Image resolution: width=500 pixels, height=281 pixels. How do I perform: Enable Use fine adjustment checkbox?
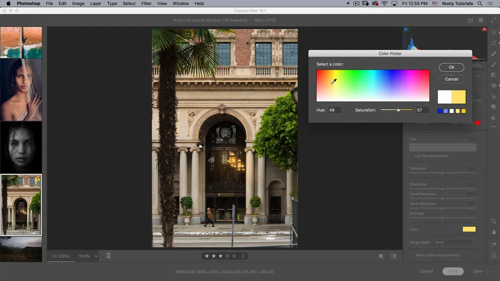[411, 156]
